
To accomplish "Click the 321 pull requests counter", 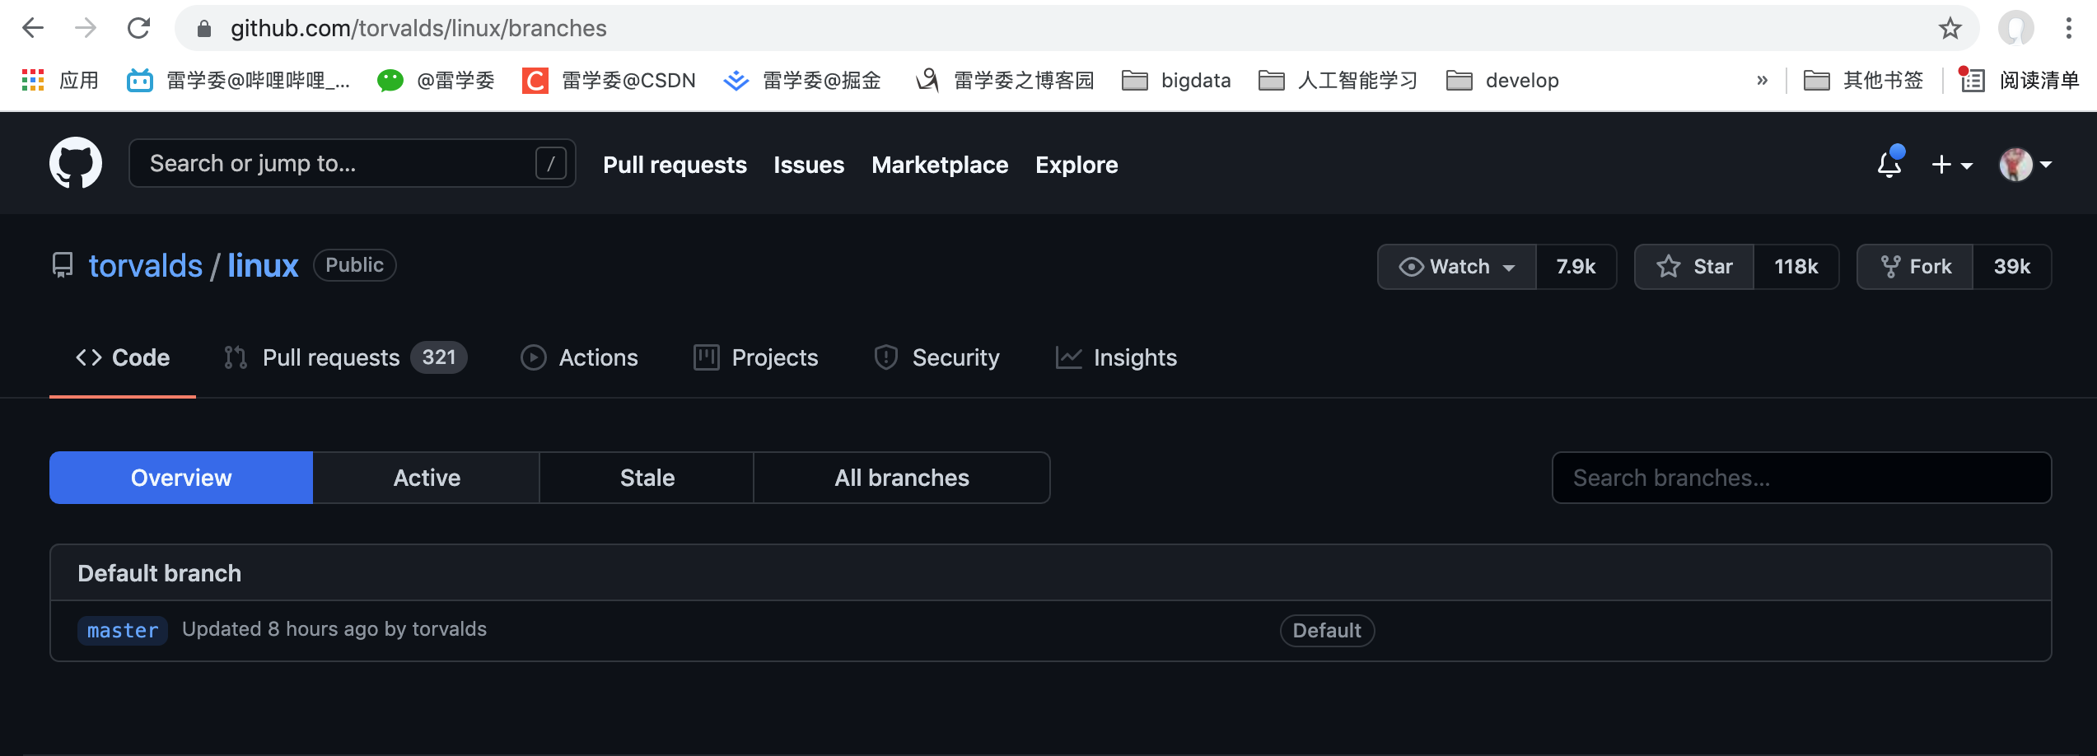I will pos(439,357).
